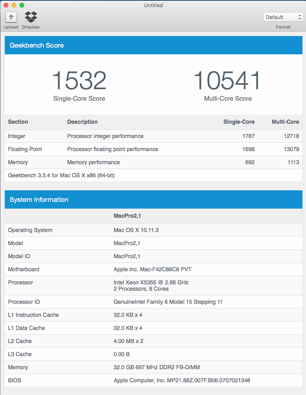Click '2 Processors, 8 Cores' text
306x395 pixels.
click(x=141, y=289)
